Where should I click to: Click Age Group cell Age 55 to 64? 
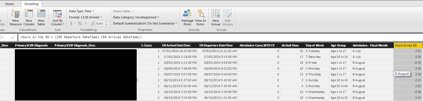[341, 86]
